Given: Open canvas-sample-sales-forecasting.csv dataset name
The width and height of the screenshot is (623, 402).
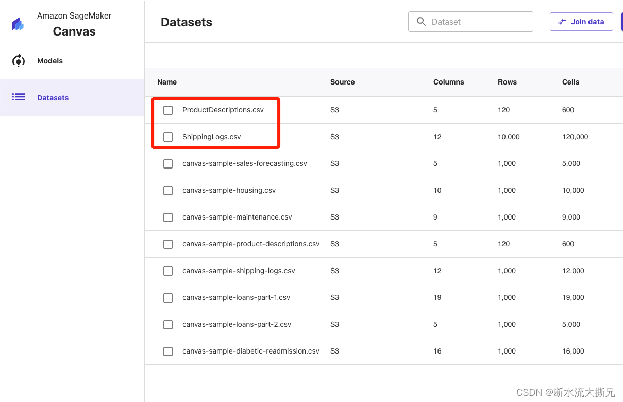Looking at the screenshot, I should pyautogui.click(x=245, y=163).
